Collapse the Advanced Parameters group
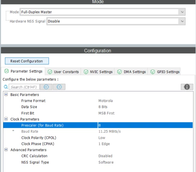 [x=6, y=150]
